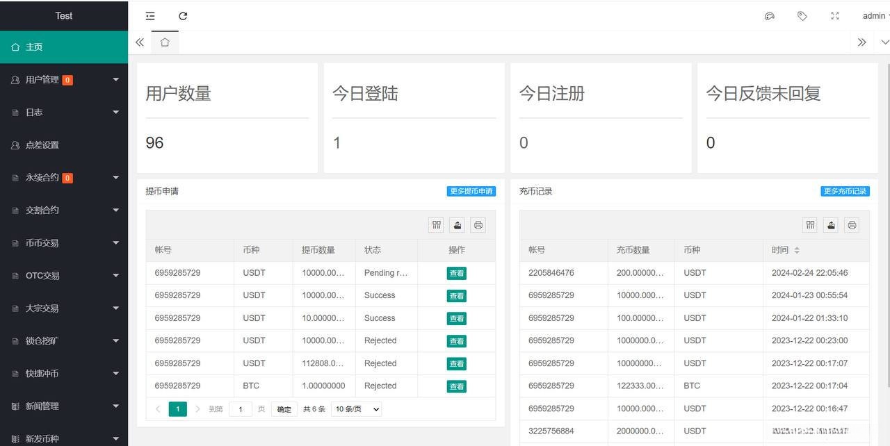
Task: Click the Test logo title
Action: click(64, 16)
